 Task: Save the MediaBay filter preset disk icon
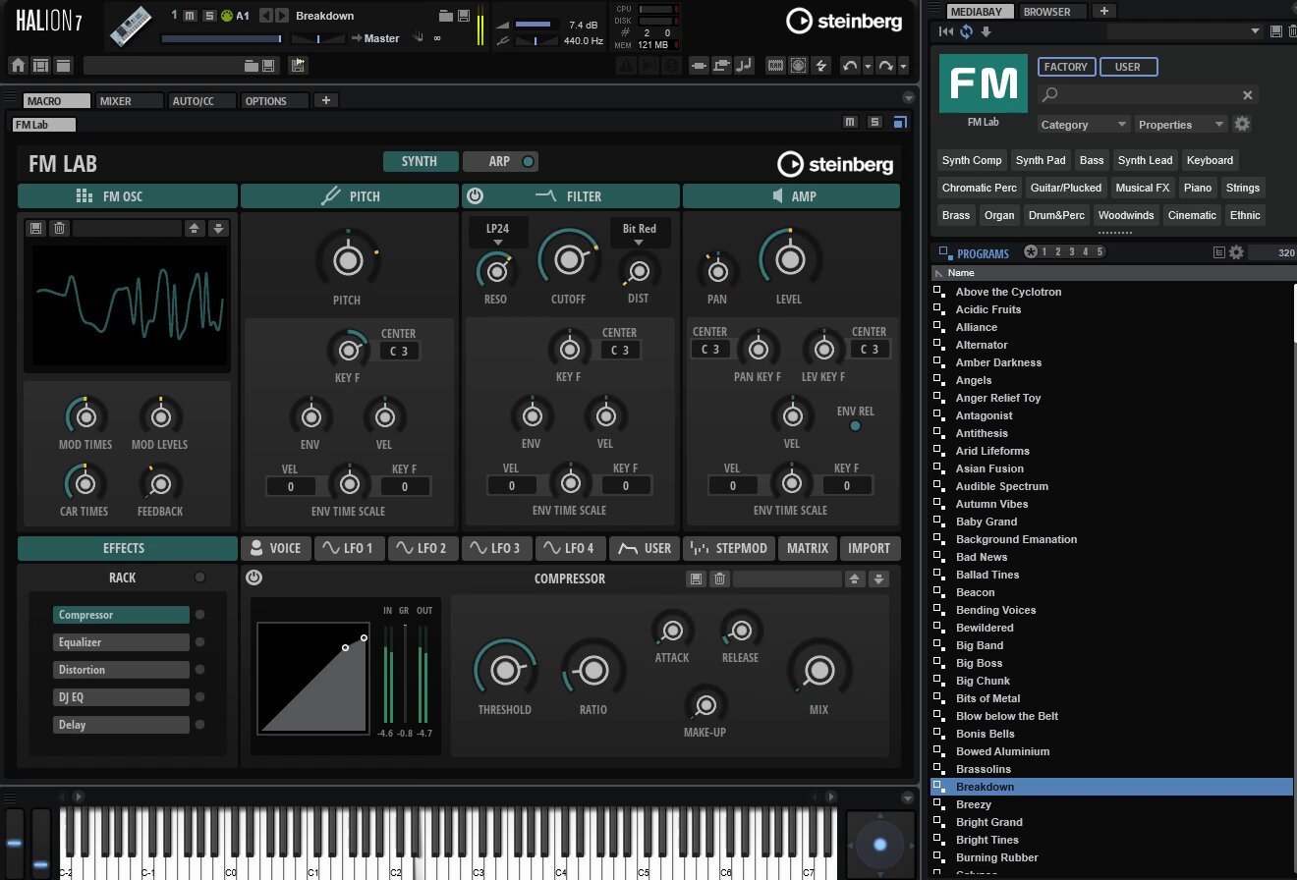1275,31
